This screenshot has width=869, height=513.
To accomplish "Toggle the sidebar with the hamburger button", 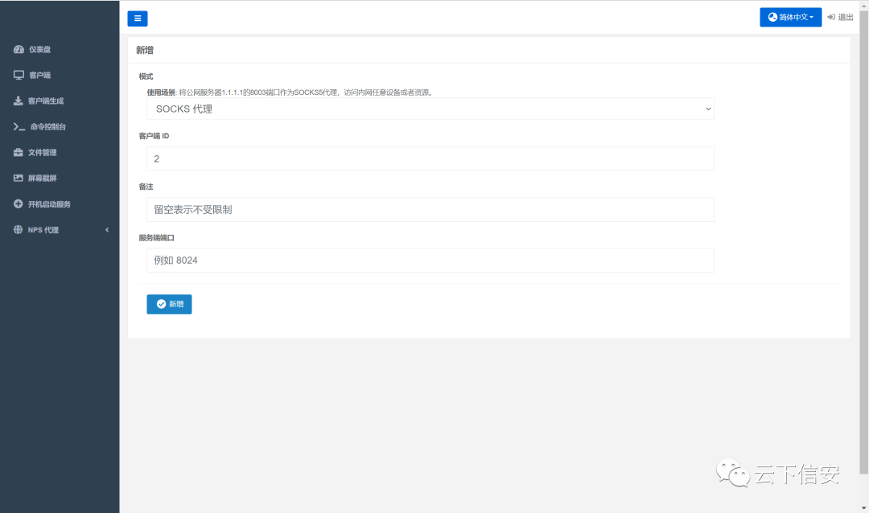I will click(138, 18).
